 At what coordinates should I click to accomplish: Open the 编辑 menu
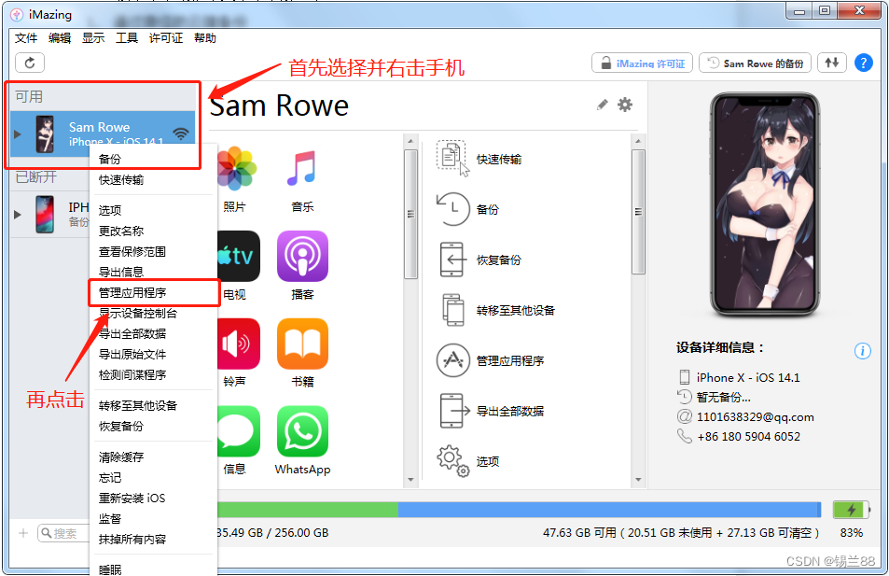click(60, 38)
